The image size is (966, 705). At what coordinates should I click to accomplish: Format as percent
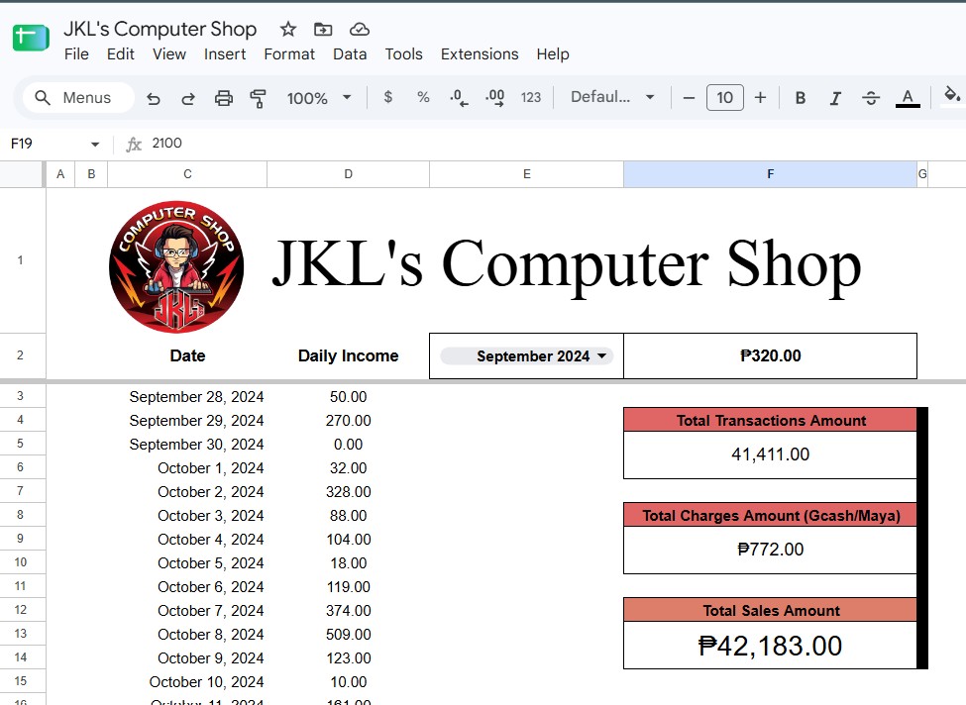(x=423, y=97)
